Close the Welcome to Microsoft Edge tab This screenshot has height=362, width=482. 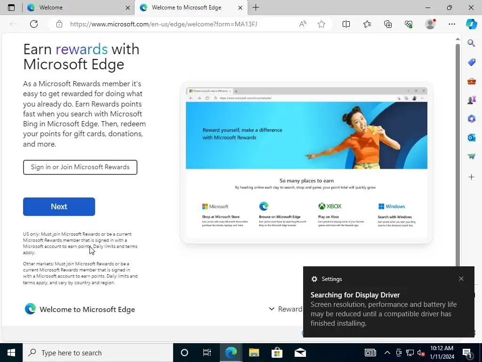241,8
